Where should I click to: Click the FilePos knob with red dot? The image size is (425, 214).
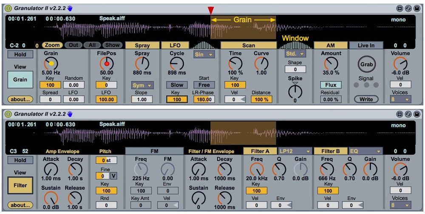pyautogui.click(x=107, y=64)
